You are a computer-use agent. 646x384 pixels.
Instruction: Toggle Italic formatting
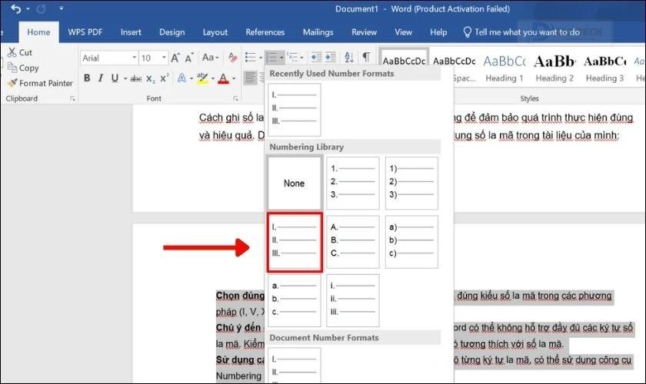click(101, 78)
